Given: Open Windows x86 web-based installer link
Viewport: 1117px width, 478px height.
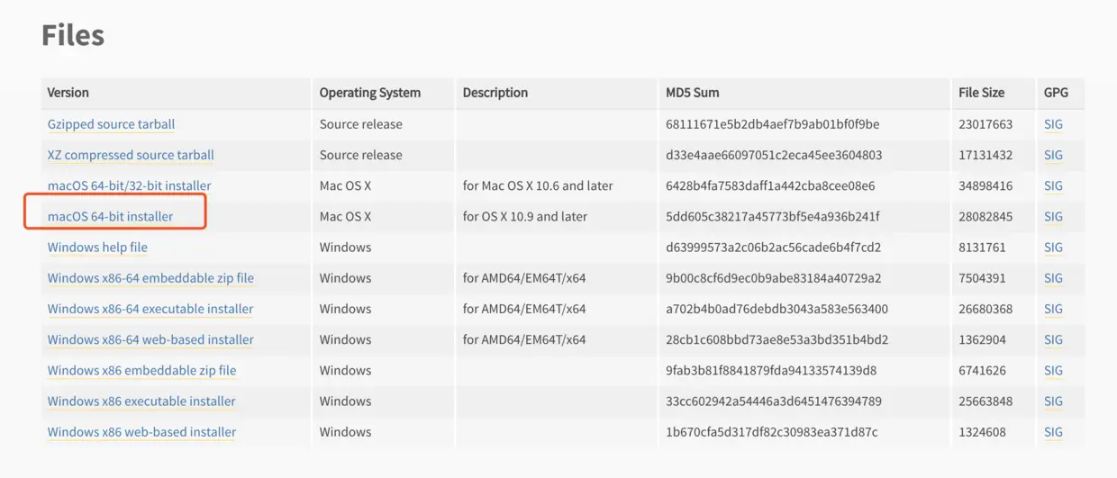Looking at the screenshot, I should tap(141, 432).
